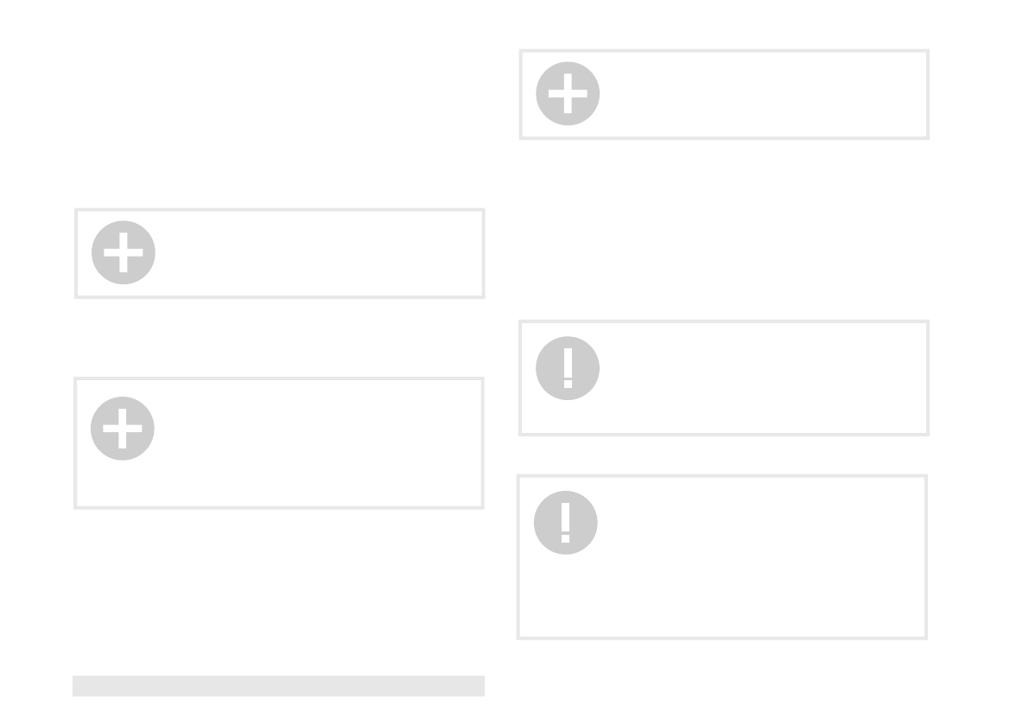Click the plus icon in the taller left box
Screen dimensions: 1029x725
point(123,429)
